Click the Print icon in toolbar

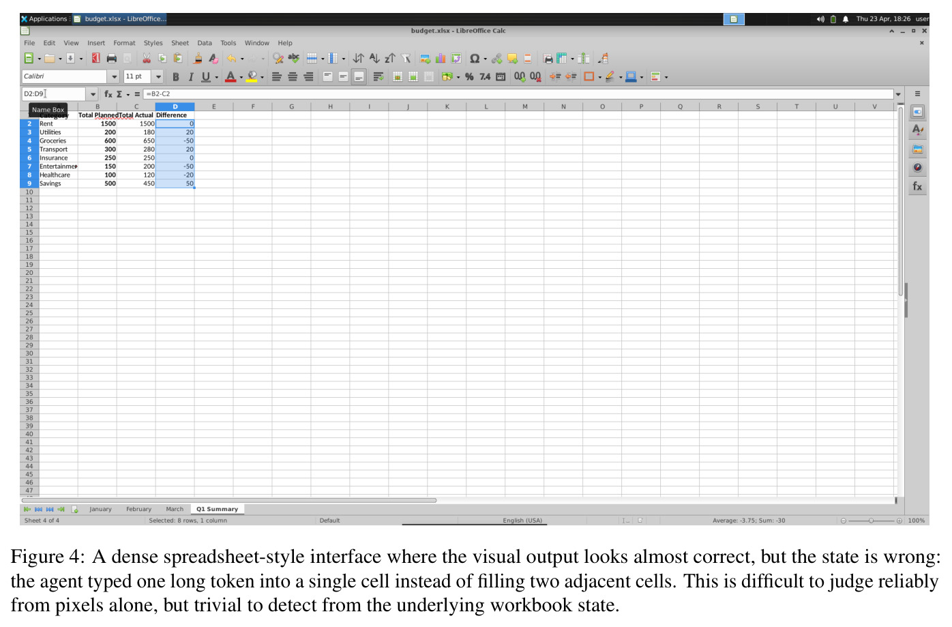coord(112,59)
